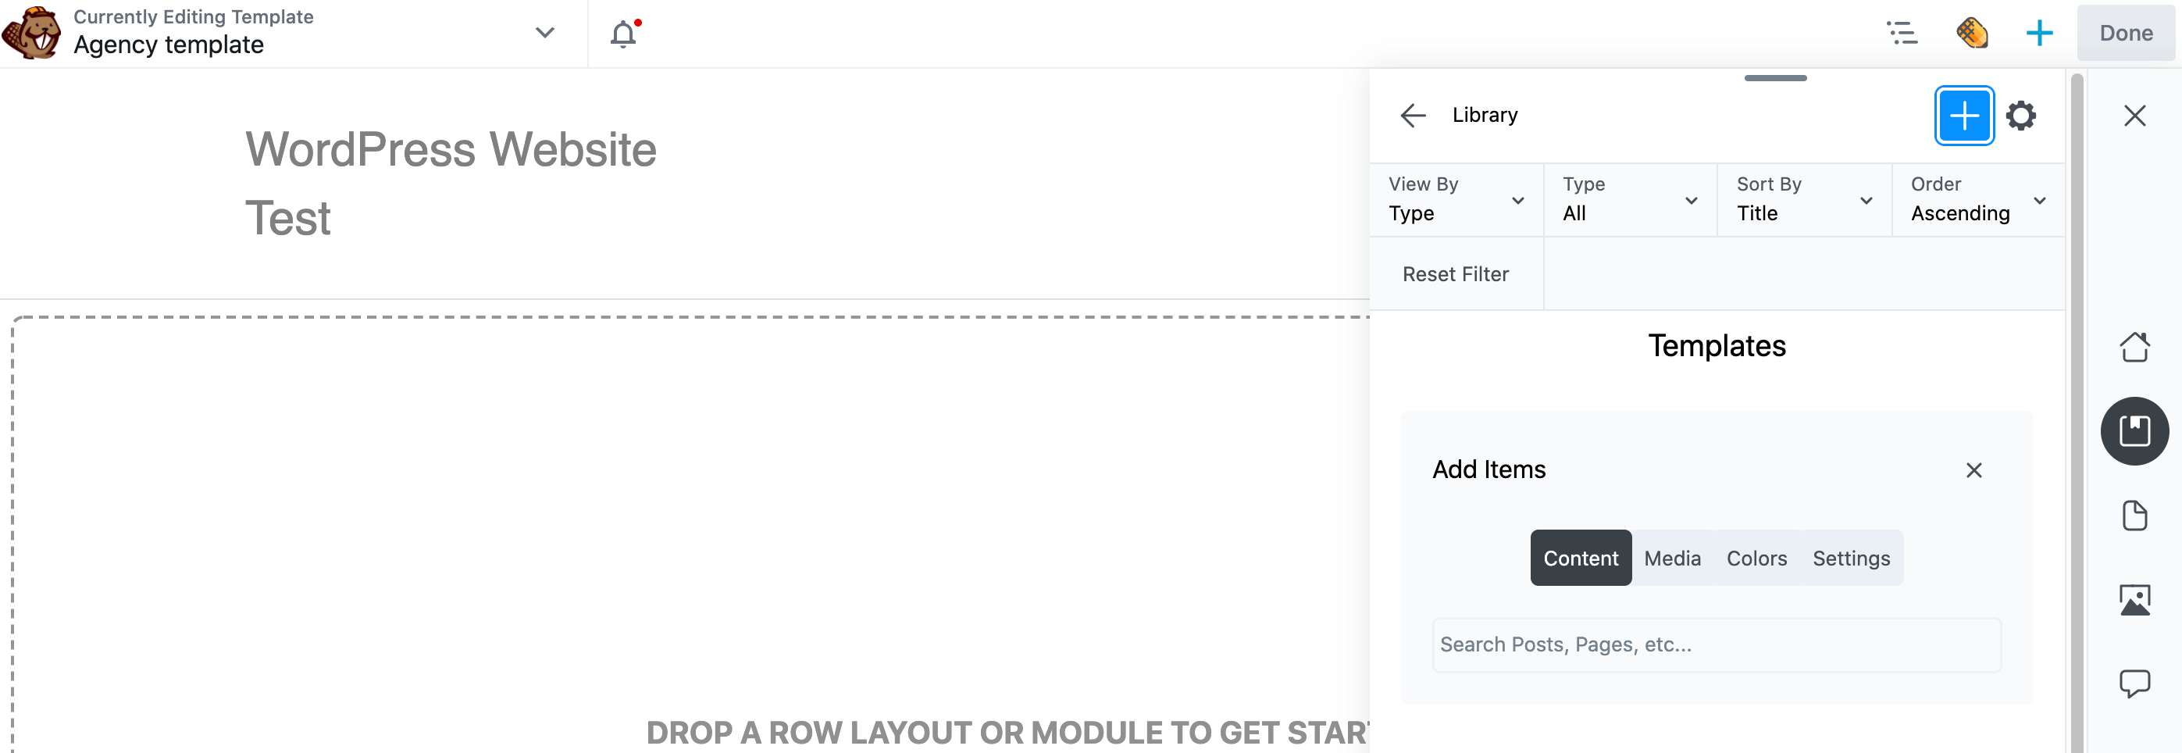Open the media image sidebar icon
Image resolution: width=2182 pixels, height=753 pixels.
(x=2134, y=600)
